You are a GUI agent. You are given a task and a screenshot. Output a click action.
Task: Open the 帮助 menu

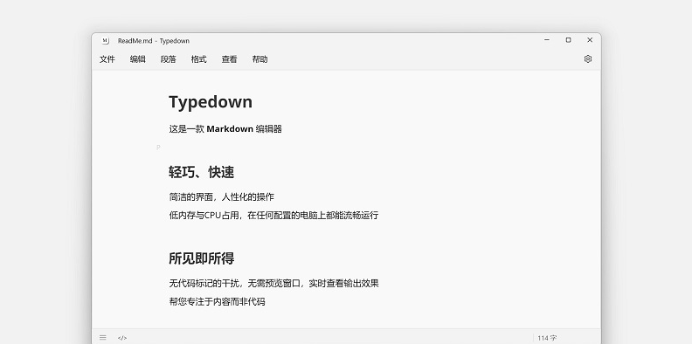click(260, 59)
